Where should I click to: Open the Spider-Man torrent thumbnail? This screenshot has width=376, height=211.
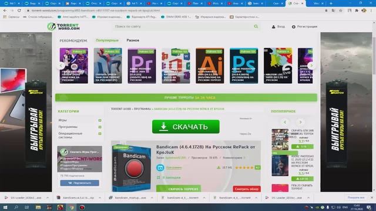pyautogui.click(x=108, y=66)
